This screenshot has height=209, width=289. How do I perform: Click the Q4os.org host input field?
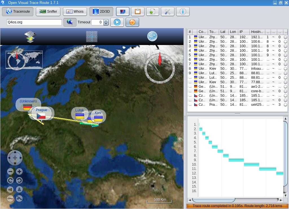34,22
